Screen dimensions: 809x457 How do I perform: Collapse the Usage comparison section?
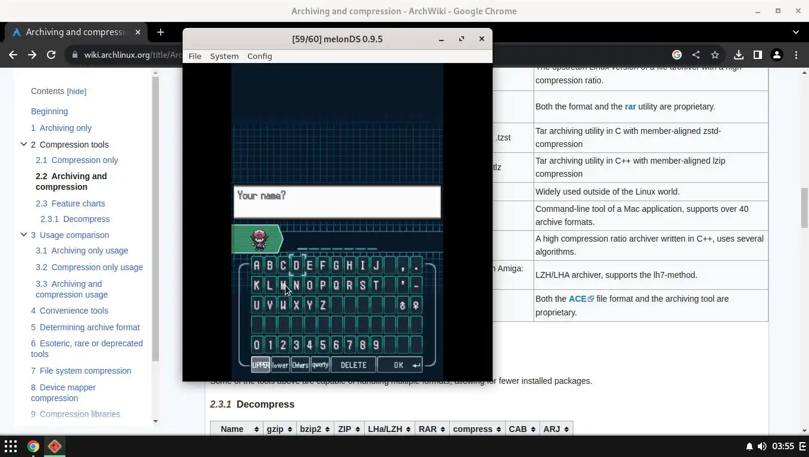[x=24, y=234]
